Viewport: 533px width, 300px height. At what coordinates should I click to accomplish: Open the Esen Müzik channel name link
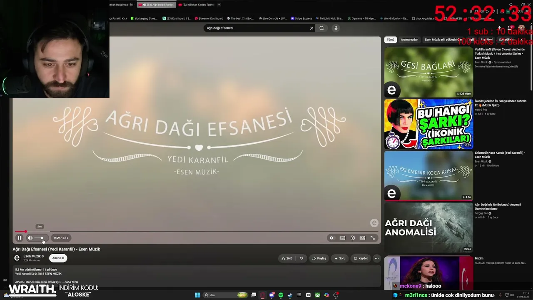click(32, 256)
